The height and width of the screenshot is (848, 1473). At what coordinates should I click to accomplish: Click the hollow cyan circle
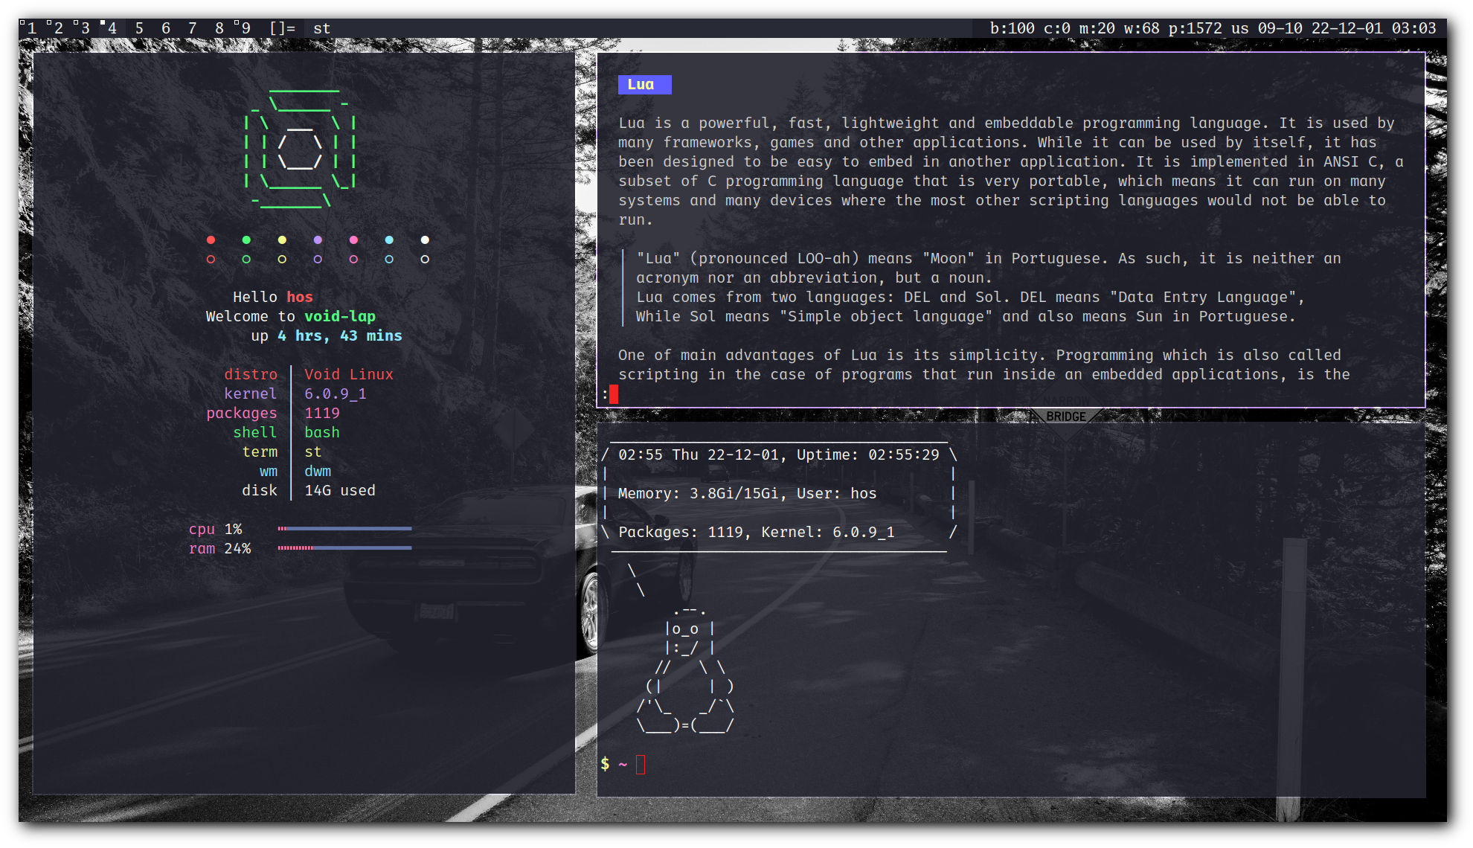pos(389,259)
